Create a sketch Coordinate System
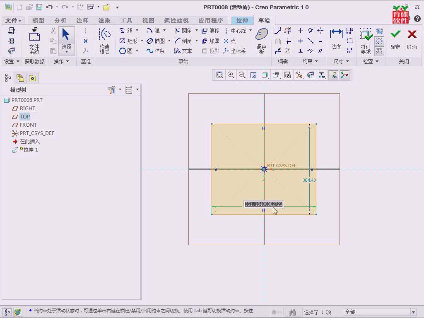This screenshot has height=318, width=424. [235, 51]
